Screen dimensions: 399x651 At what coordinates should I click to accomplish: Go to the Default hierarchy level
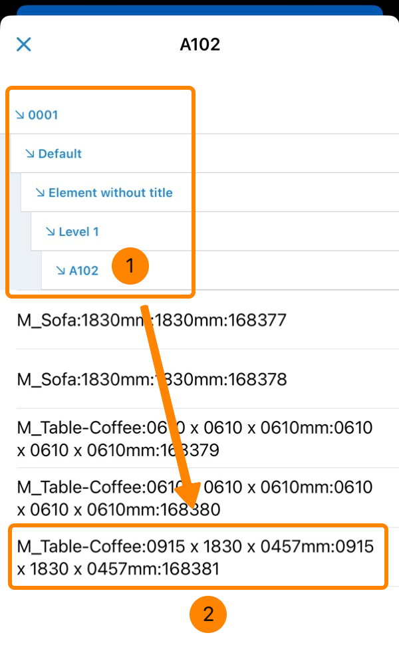click(60, 154)
